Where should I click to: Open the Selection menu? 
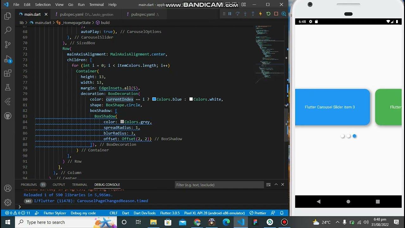[x=43, y=5]
